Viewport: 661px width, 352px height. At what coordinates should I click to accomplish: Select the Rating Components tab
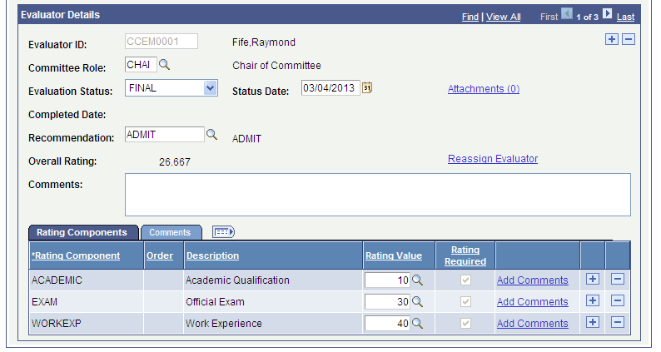pyautogui.click(x=82, y=232)
